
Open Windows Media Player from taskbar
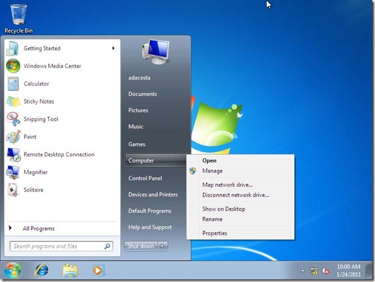[x=98, y=271]
